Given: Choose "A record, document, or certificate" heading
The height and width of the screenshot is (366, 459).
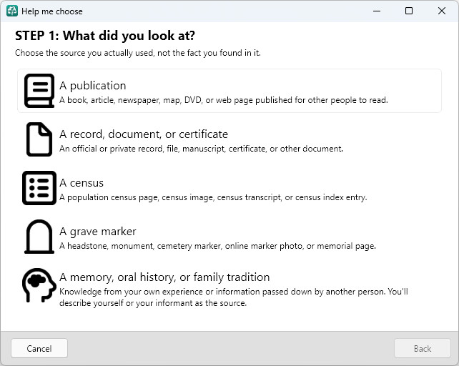Looking at the screenshot, I should [144, 134].
